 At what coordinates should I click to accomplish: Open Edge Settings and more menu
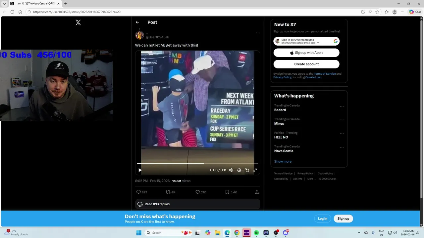click(x=402, y=12)
